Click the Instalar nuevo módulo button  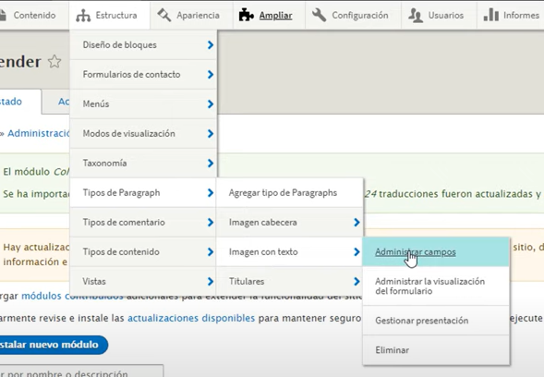53,345
